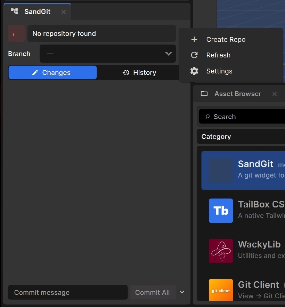Click the circular arrow Refresh icon
This screenshot has height=307, width=285.
pos(194,55)
